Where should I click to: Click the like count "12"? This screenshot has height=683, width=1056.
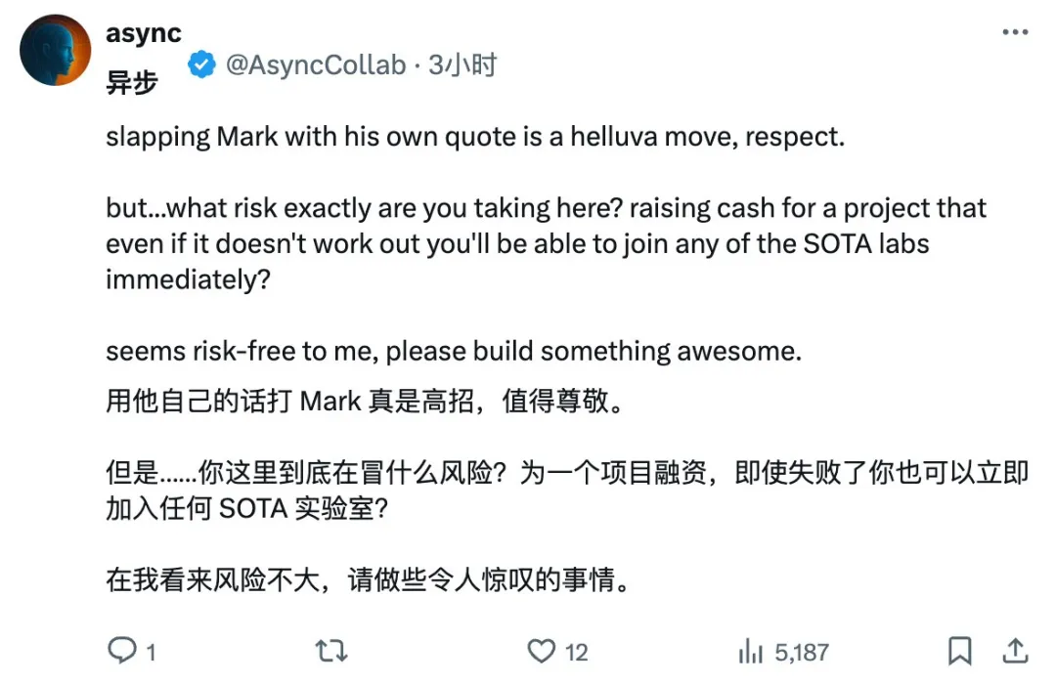[x=577, y=652]
